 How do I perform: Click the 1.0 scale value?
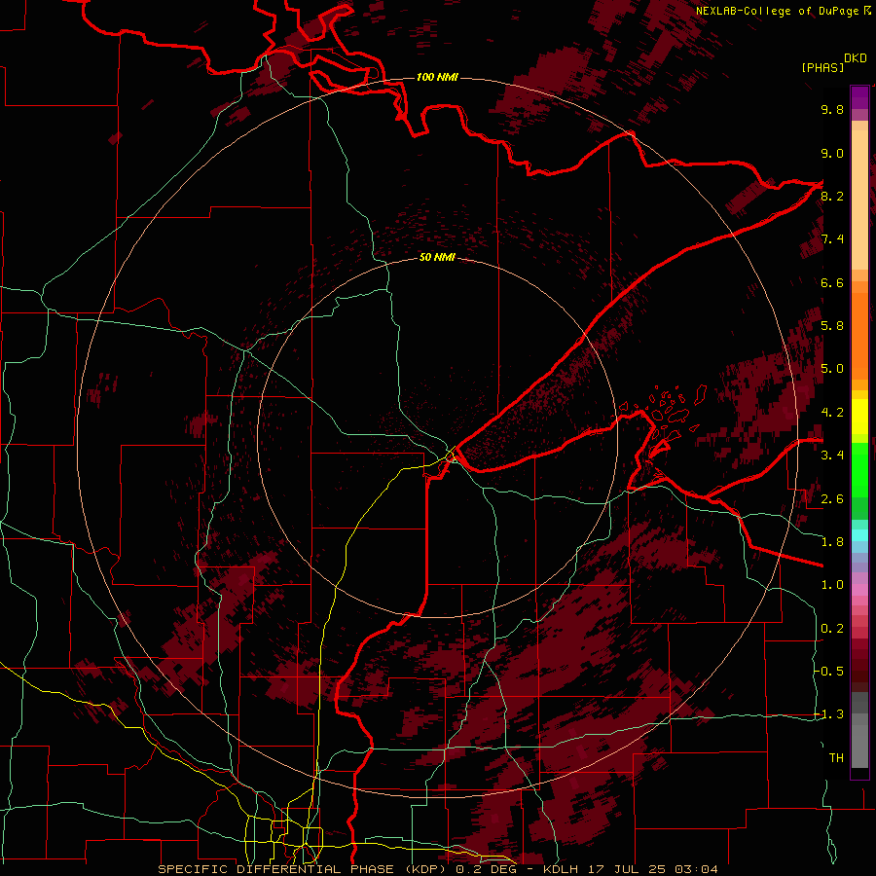[832, 585]
